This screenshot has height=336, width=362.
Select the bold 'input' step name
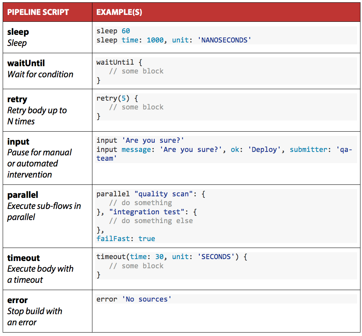18,141
